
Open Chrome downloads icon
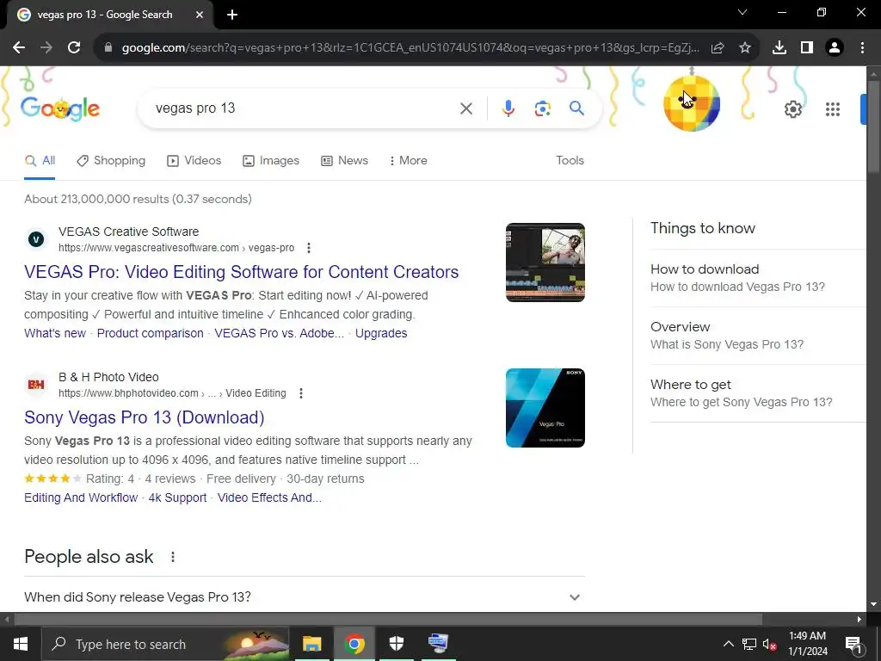pos(779,48)
